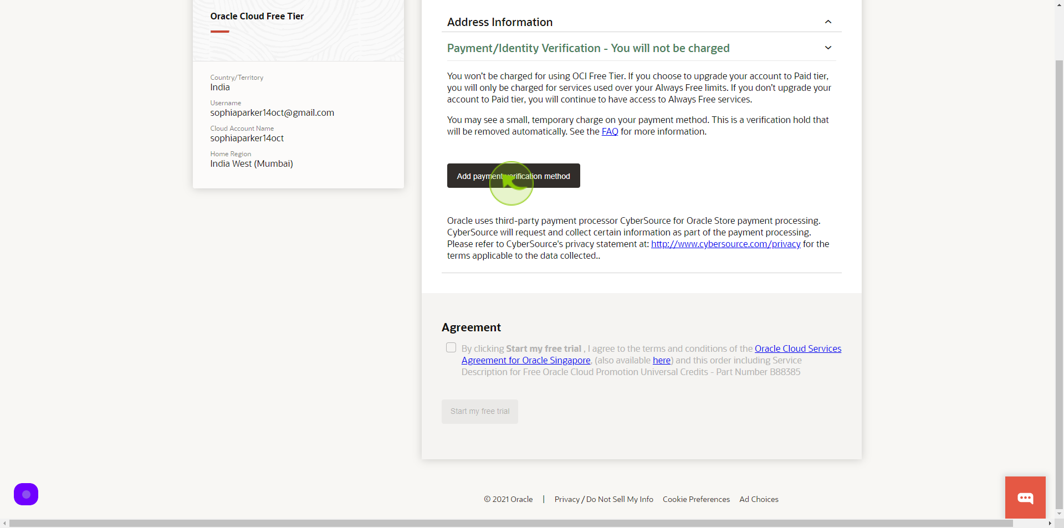The height and width of the screenshot is (528, 1064).
Task: Select the Country value India
Action: [220, 87]
